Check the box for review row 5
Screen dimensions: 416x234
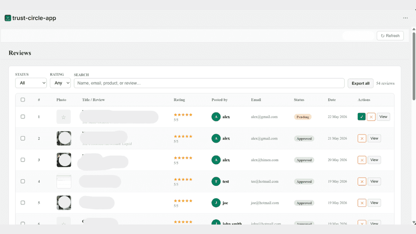click(x=23, y=203)
